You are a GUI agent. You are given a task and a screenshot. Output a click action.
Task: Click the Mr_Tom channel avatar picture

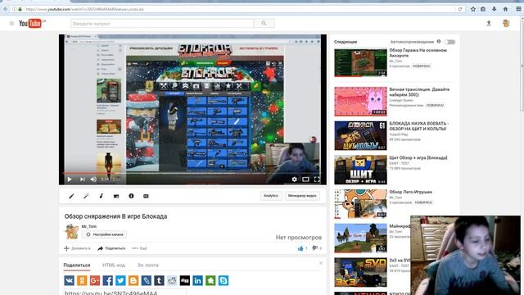click(x=71, y=231)
